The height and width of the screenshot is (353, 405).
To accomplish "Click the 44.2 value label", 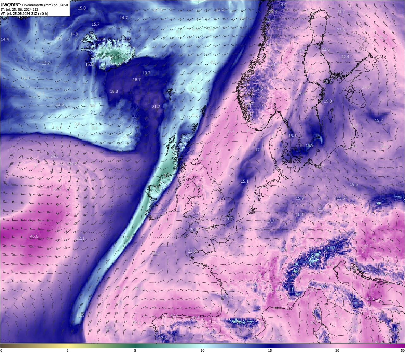I will (x=368, y=246).
